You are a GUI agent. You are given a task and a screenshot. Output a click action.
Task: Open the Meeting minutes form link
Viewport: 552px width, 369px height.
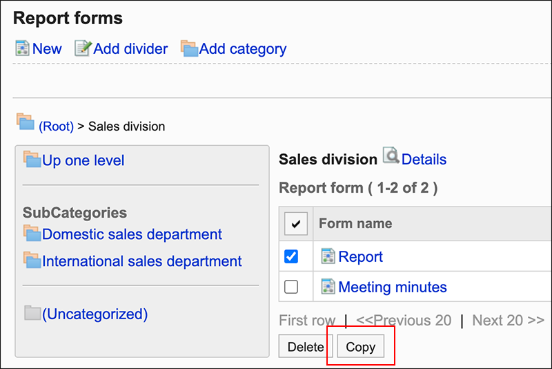pyautogui.click(x=393, y=287)
